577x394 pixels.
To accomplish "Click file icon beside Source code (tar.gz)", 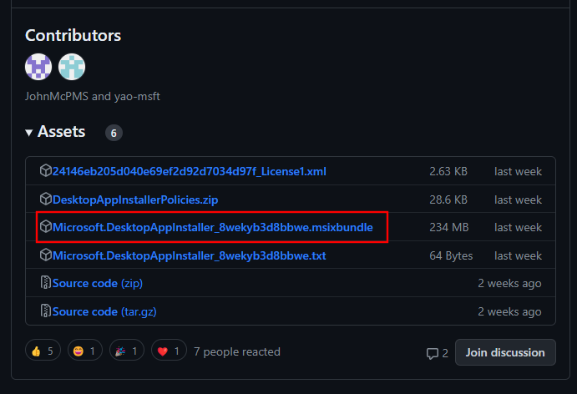I will (x=45, y=311).
